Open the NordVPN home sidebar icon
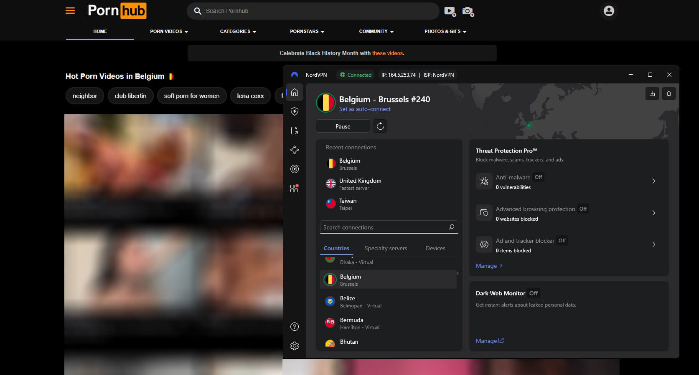Image resolution: width=699 pixels, height=375 pixels. (x=295, y=92)
